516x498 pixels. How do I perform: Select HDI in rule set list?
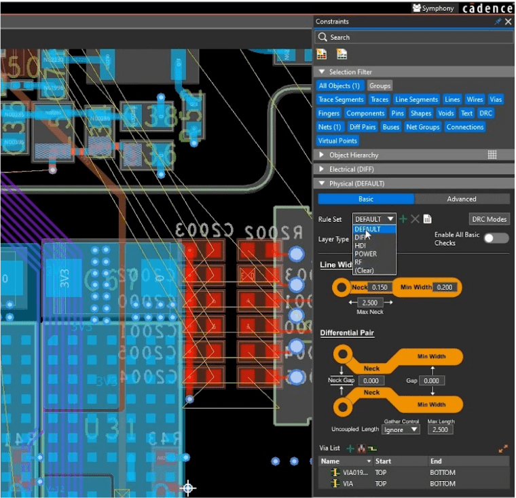pyautogui.click(x=374, y=246)
